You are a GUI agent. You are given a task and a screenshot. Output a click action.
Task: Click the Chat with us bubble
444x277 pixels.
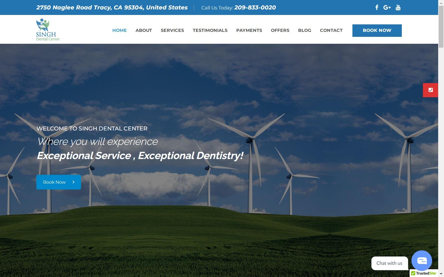pos(389,263)
